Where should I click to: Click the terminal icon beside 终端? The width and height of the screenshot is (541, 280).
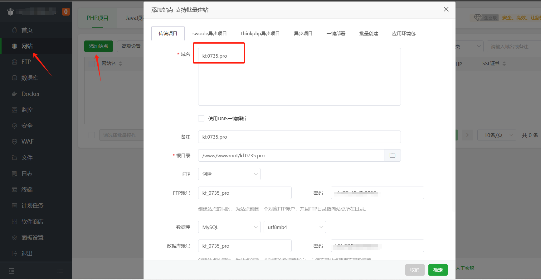[x=14, y=190]
